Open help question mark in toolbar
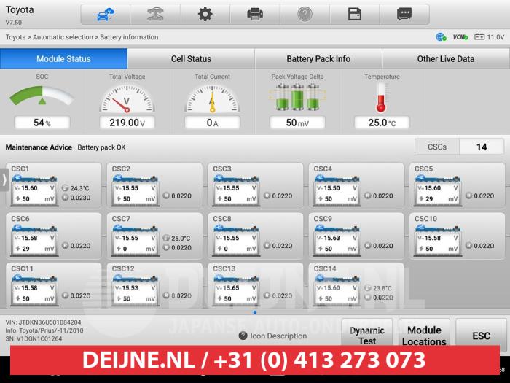The image size is (510, 383). tap(305, 15)
